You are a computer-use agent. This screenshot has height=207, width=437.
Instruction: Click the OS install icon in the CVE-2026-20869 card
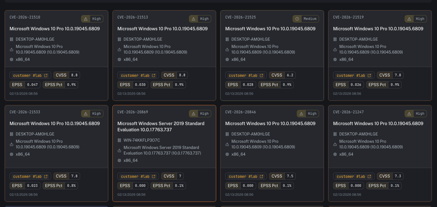[119, 150]
